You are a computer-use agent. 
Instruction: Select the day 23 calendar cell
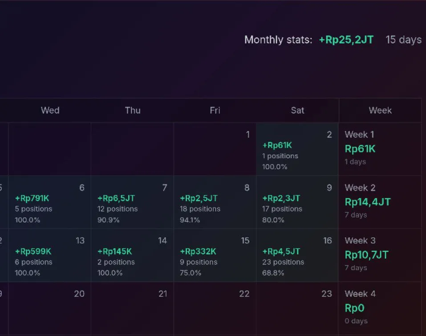point(297,309)
